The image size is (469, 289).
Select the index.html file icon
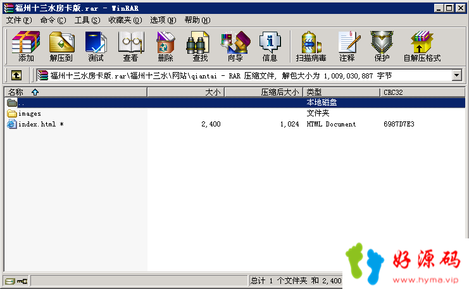(x=12, y=124)
